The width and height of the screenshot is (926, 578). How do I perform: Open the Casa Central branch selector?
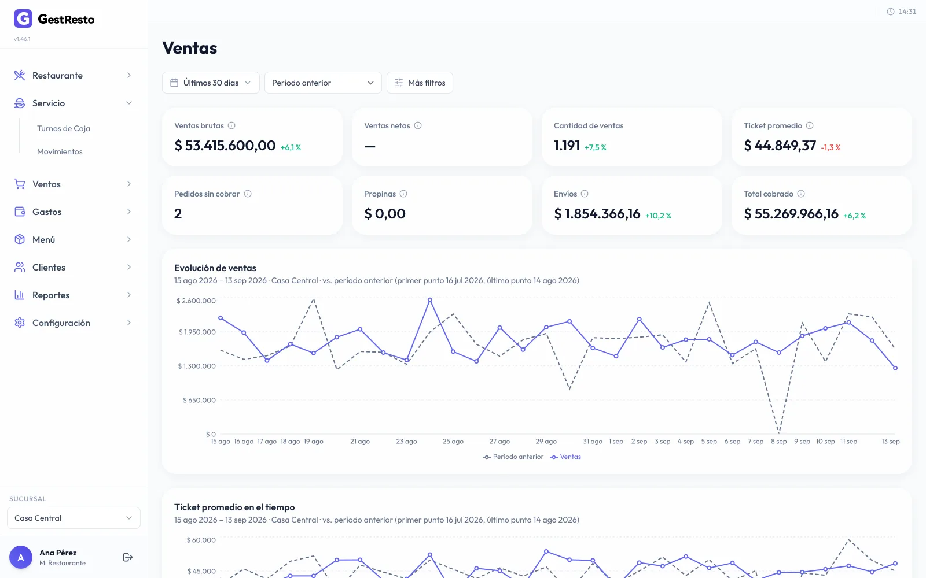coord(74,518)
